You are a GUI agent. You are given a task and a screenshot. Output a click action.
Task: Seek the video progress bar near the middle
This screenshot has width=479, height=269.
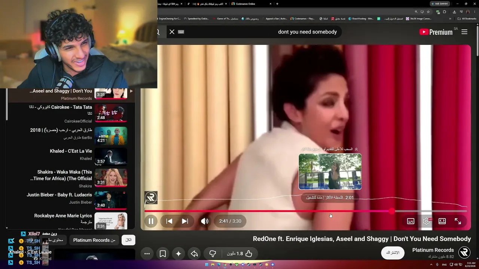click(x=306, y=211)
